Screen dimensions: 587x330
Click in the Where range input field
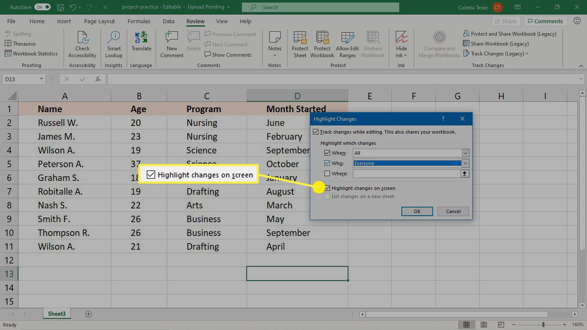pyautogui.click(x=407, y=174)
